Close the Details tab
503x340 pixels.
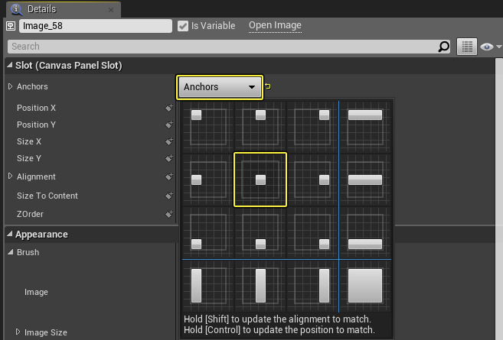111,10
